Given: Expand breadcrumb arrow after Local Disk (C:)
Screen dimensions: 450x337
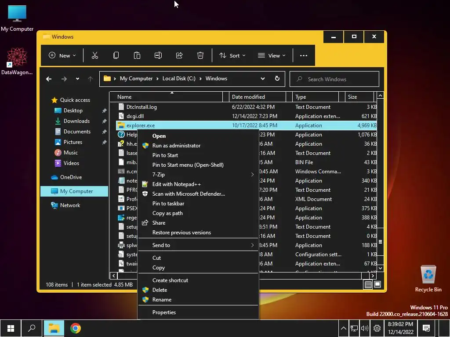Looking at the screenshot, I should (200, 79).
